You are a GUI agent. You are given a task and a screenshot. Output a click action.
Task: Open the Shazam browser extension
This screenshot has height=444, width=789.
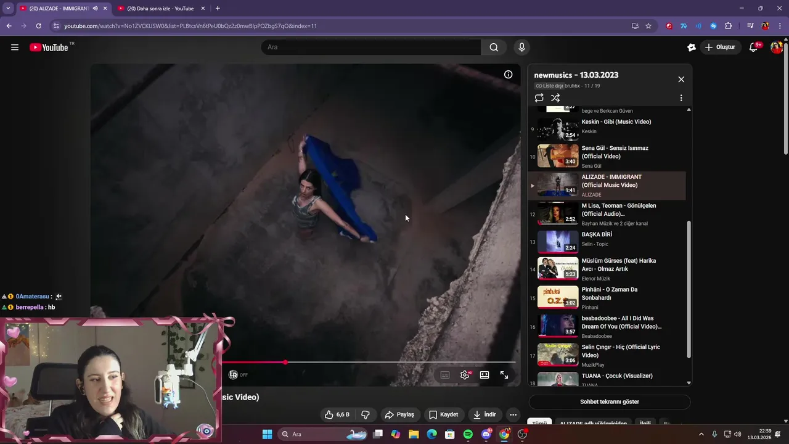pos(713,26)
